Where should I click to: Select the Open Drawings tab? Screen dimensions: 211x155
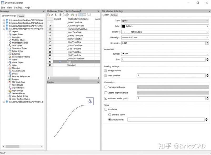[x=9, y=16]
